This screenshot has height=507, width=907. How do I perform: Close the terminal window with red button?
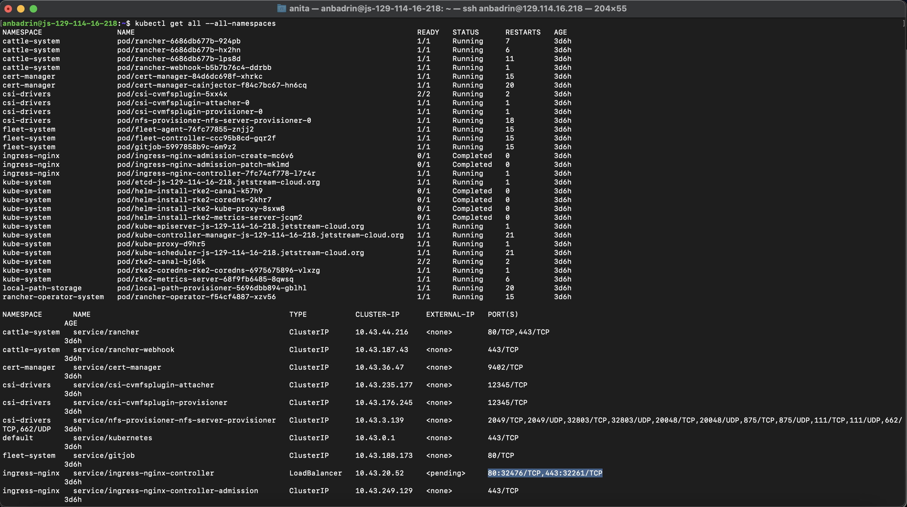[9, 9]
